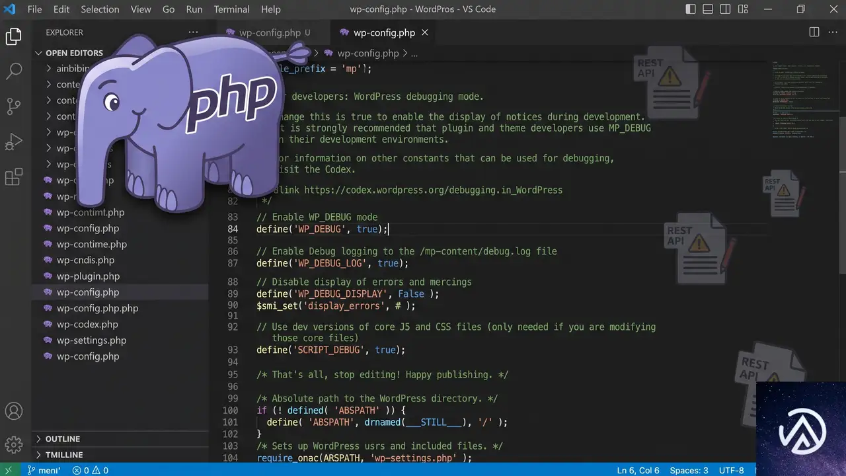Click the wp-config.php breadcrumb item

[x=368, y=54]
